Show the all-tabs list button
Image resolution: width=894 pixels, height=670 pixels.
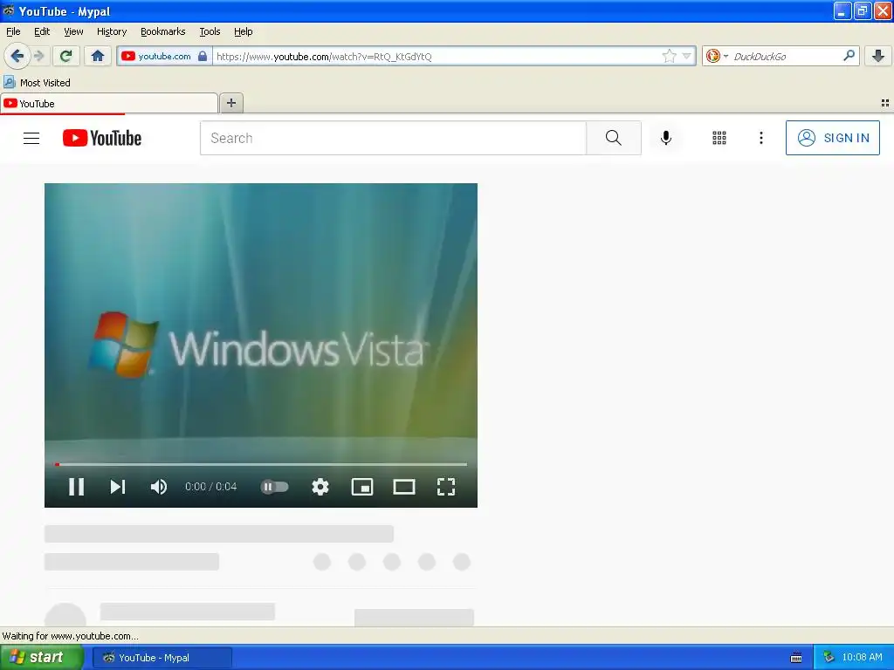[885, 103]
